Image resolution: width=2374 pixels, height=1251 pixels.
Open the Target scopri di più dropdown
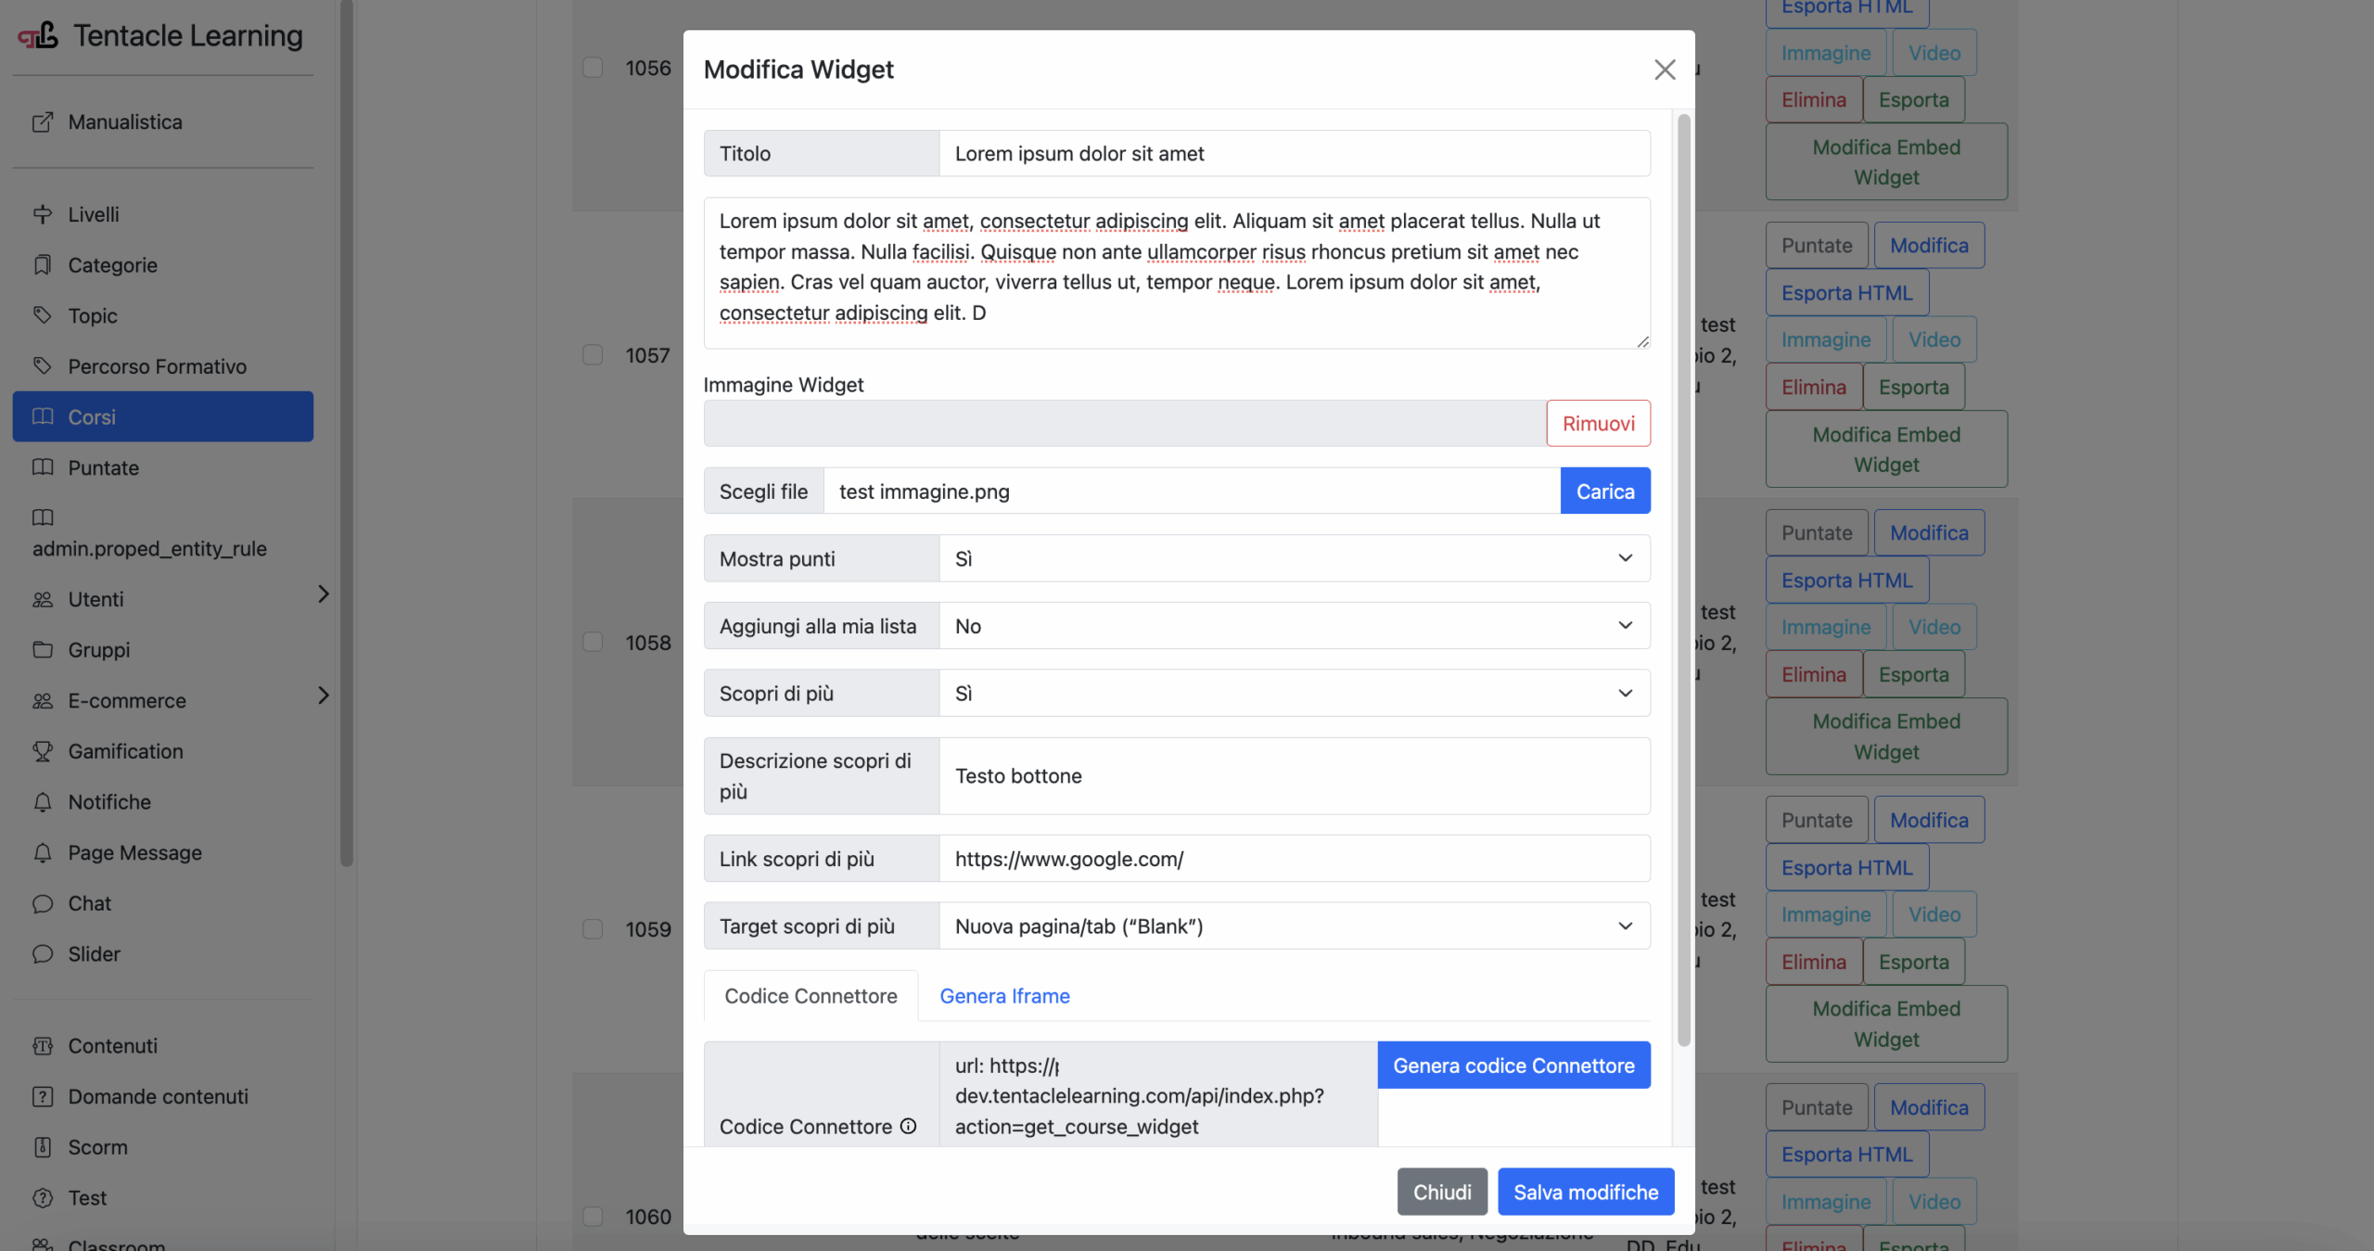click(1295, 925)
